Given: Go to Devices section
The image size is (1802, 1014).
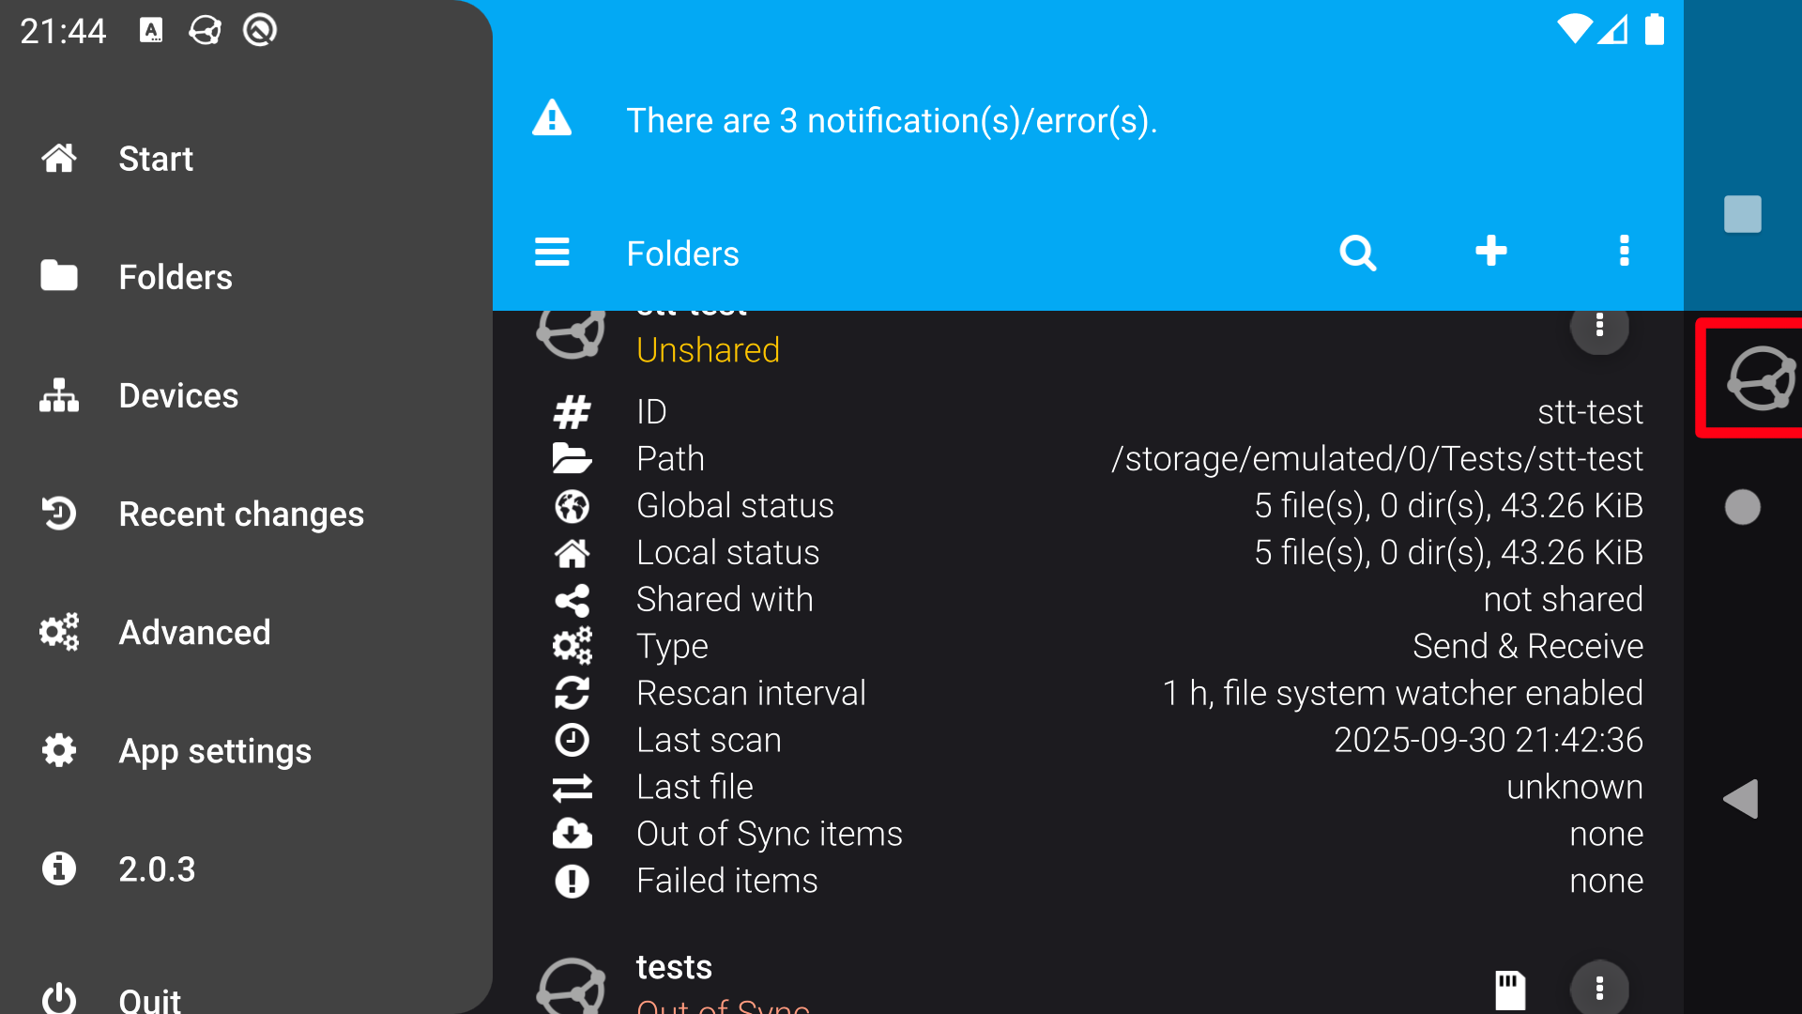Looking at the screenshot, I should tap(178, 395).
